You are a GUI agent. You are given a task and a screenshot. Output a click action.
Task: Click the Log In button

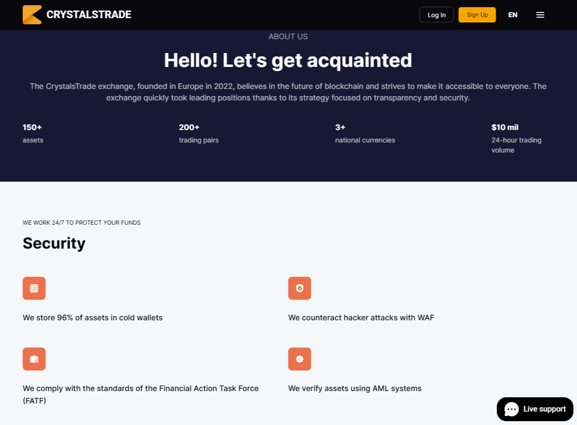pos(436,15)
